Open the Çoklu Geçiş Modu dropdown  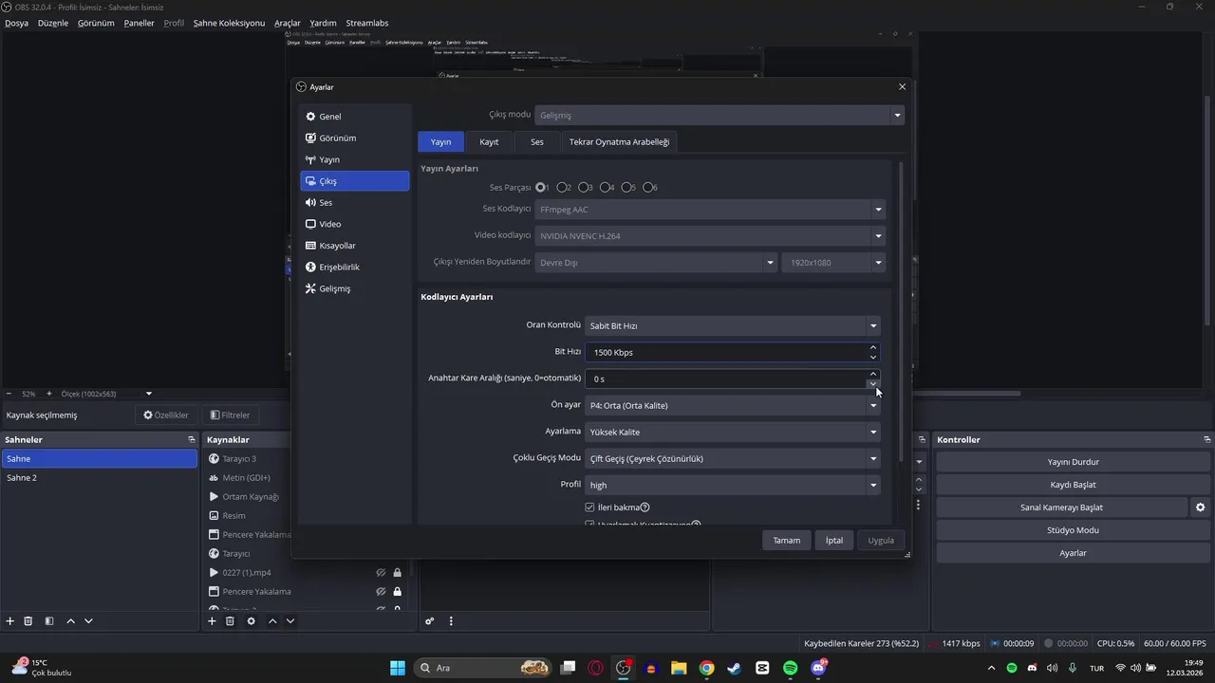(733, 458)
